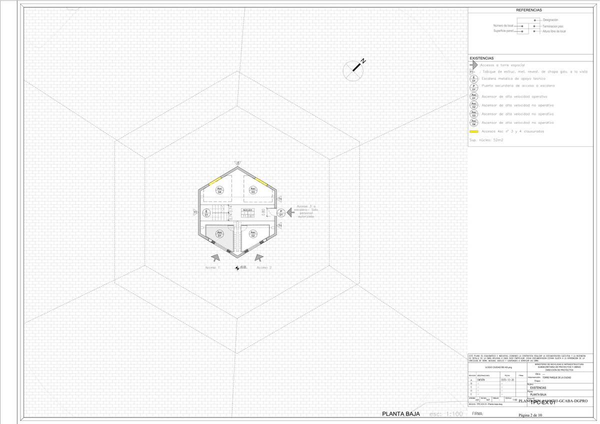Click the Acceso 3 arrow beside P 01
The height and width of the screenshot is (424, 600).
[291, 212]
